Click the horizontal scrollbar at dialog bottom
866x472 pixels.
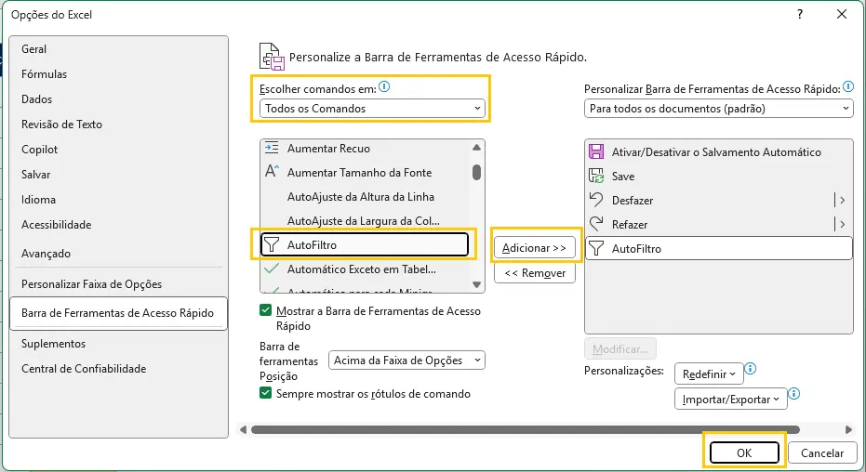540,429
